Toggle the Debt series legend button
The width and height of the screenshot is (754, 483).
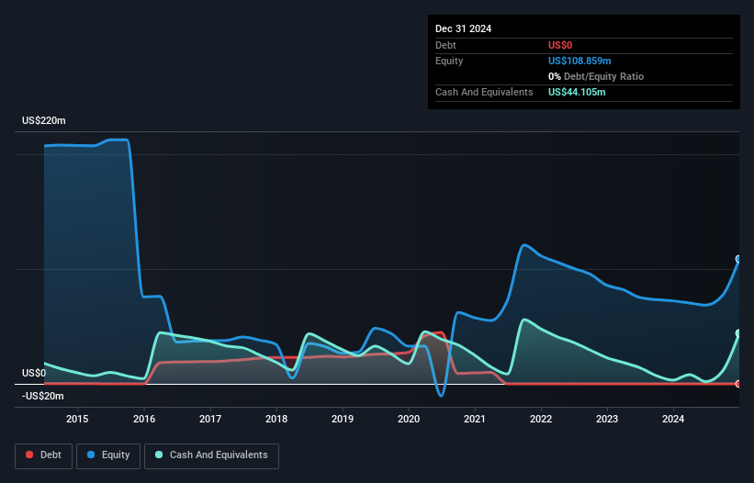click(44, 455)
